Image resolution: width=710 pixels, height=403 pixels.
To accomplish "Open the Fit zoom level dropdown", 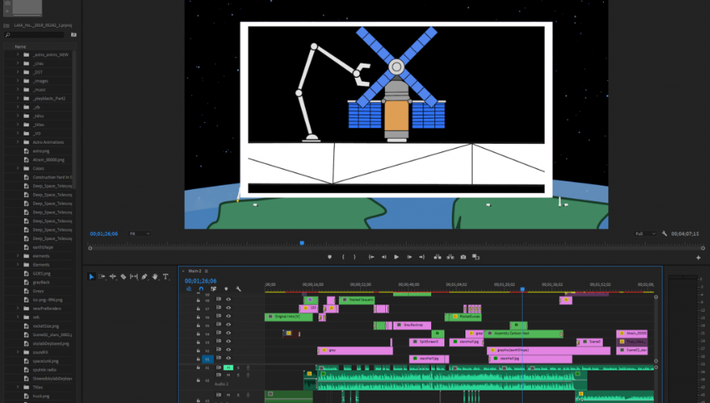I will [139, 234].
